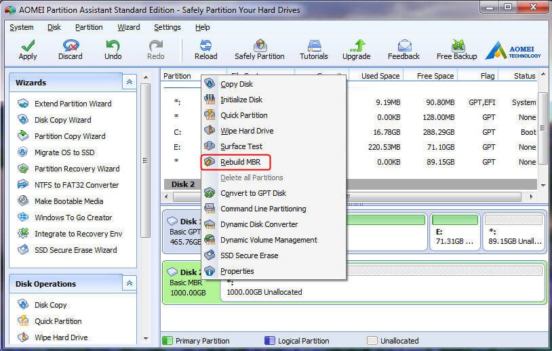
Task: Click the Apply checkmark toolbar icon
Action: click(x=28, y=45)
